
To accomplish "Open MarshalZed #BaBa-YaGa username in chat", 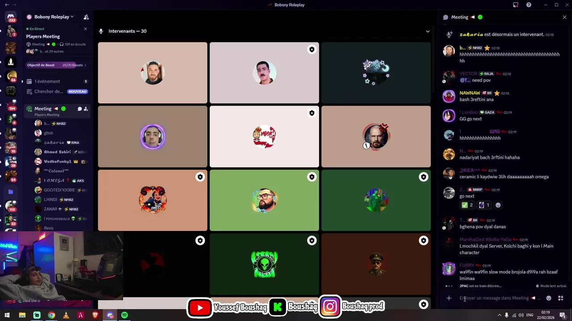I will pos(486,239).
